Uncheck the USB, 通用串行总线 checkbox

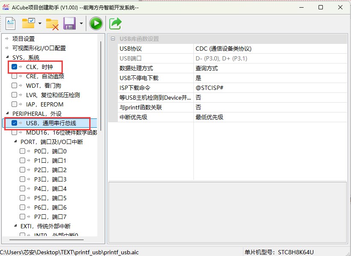click(15, 123)
